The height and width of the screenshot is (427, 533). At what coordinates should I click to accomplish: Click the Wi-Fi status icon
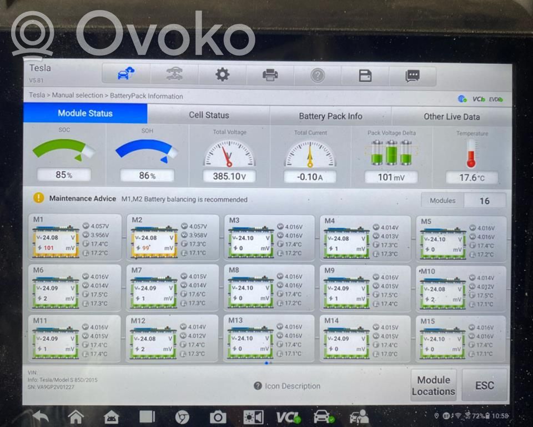pos(458,416)
